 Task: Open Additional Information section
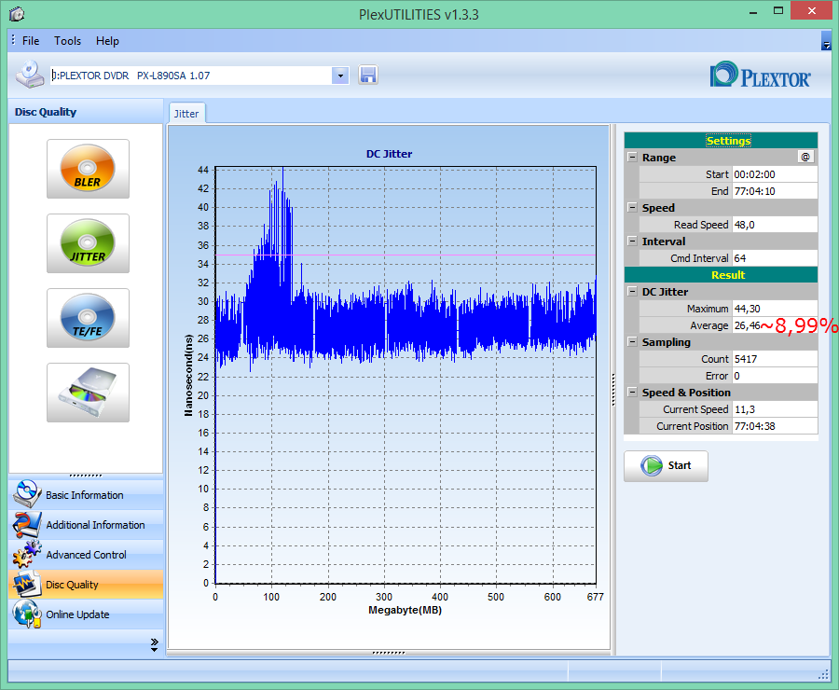86,525
